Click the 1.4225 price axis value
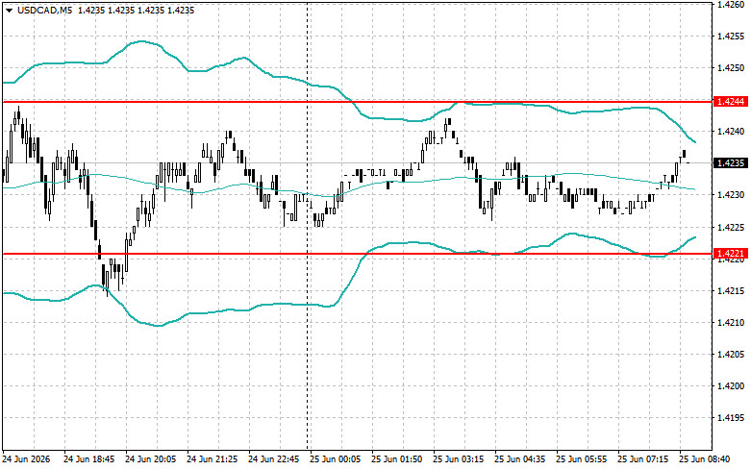This screenshot has width=751, height=470. [731, 227]
